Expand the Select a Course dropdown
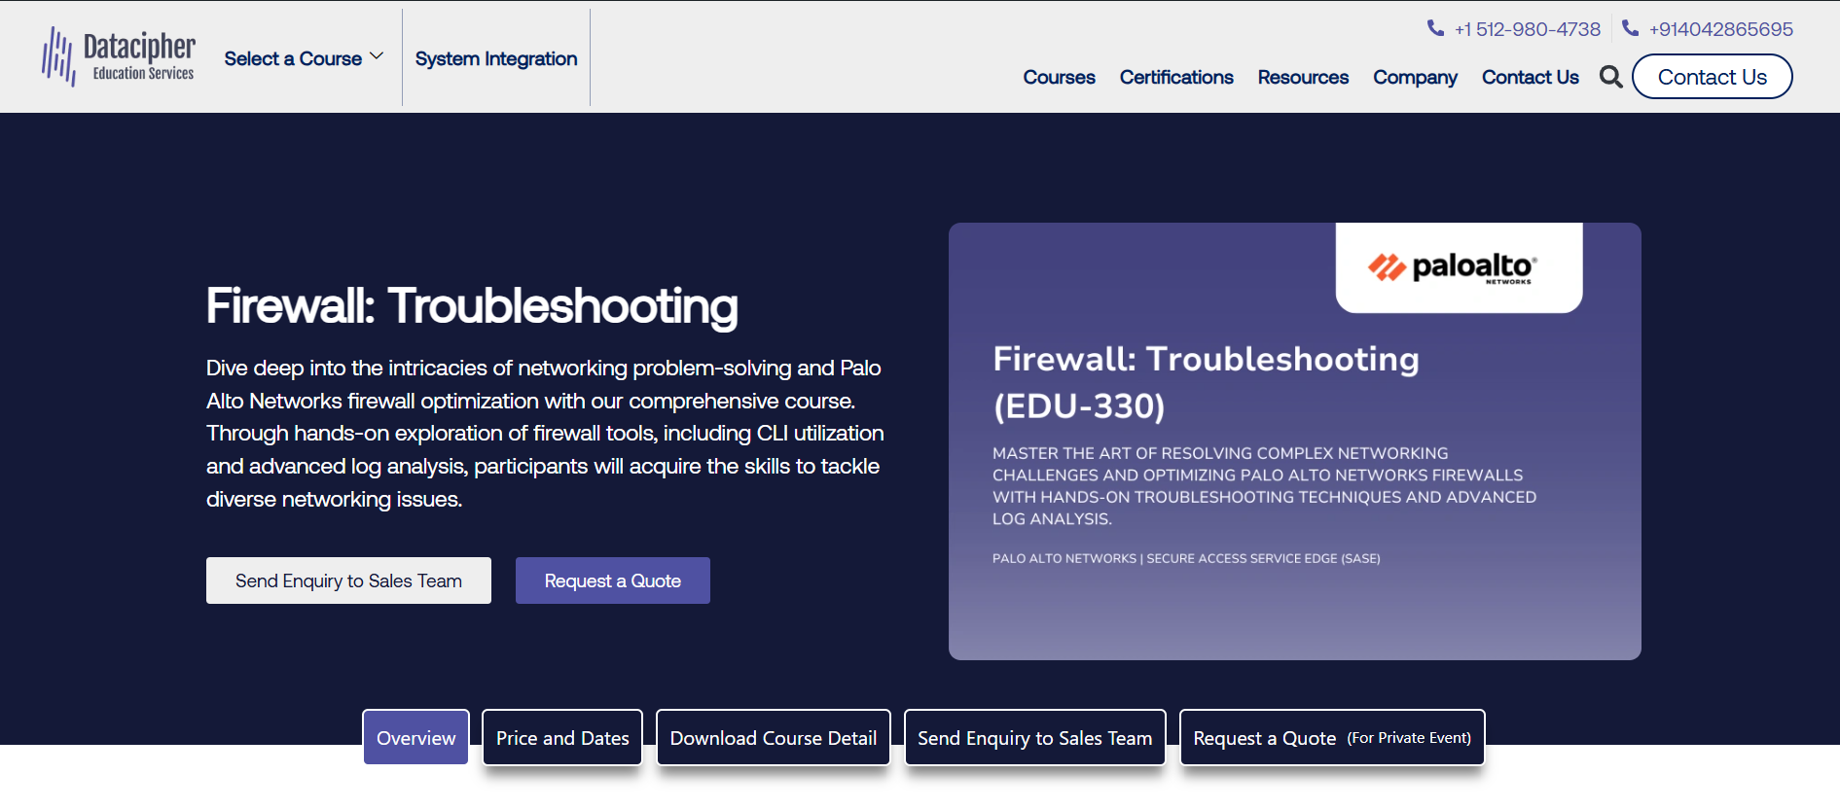 pyautogui.click(x=304, y=58)
